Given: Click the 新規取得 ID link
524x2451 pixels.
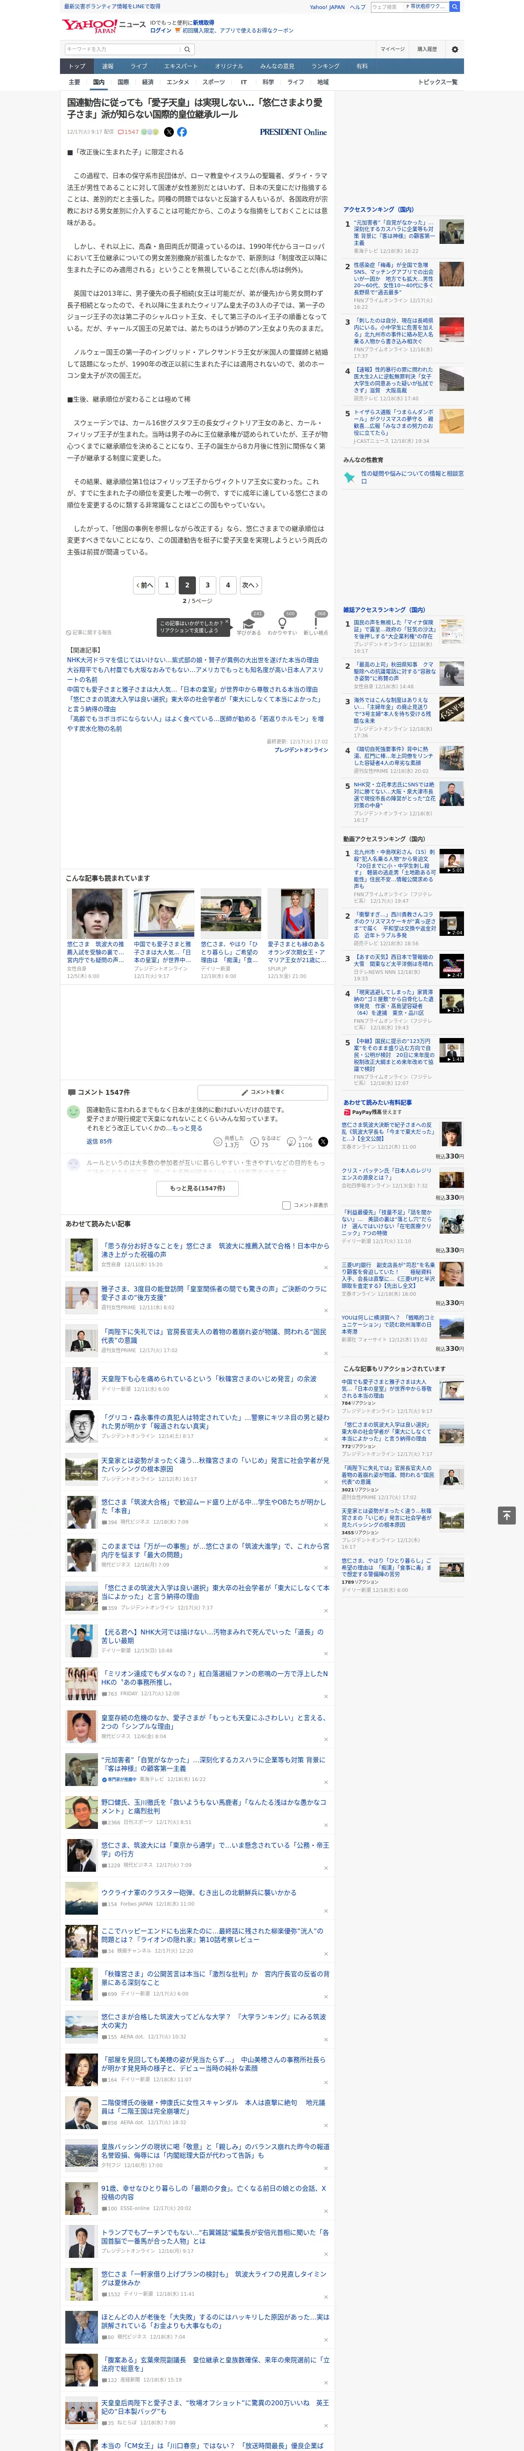Looking at the screenshot, I should [204, 22].
